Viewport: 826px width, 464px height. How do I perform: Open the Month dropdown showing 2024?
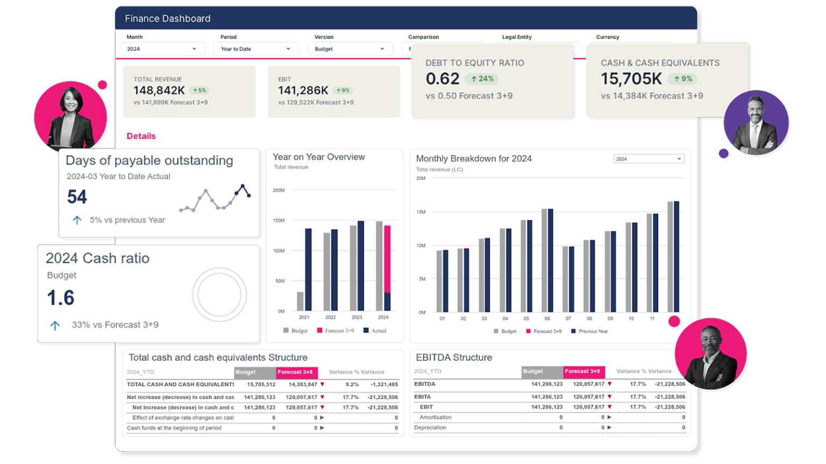pos(162,48)
